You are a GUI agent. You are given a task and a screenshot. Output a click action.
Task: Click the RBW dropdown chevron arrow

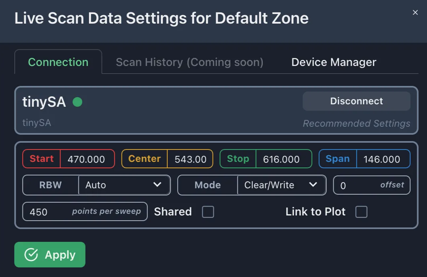[157, 185]
